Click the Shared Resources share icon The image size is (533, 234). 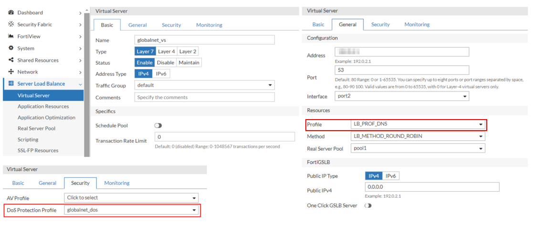pyautogui.click(x=11, y=60)
